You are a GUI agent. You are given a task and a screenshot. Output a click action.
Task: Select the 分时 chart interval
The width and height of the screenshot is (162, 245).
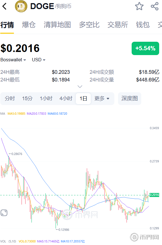(x=10, y=99)
